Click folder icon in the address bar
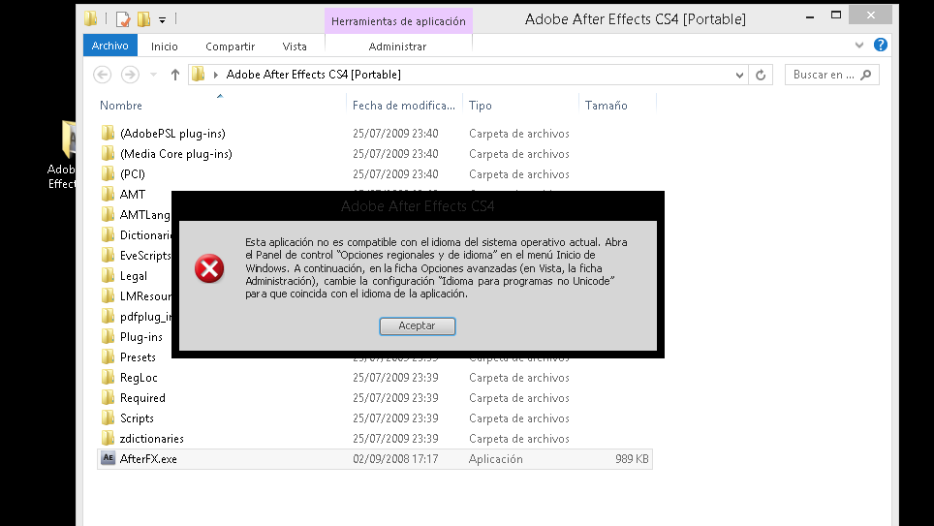The height and width of the screenshot is (526, 934). pos(199,75)
